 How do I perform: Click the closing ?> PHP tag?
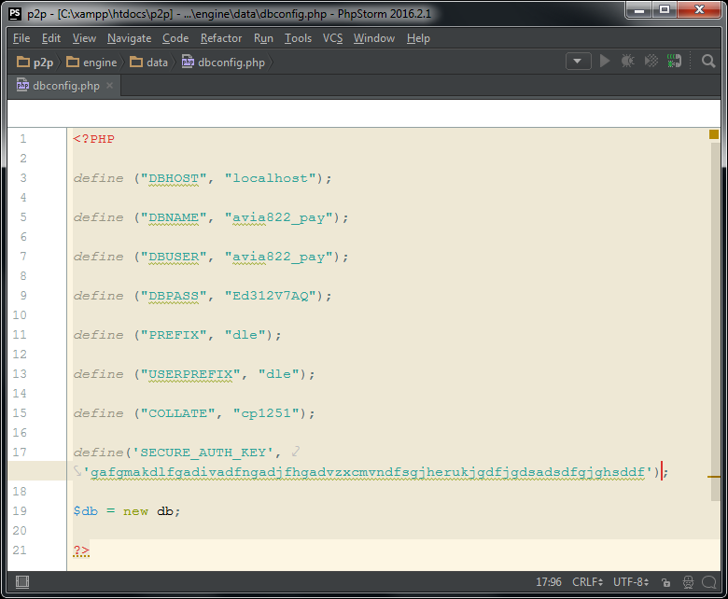click(x=81, y=550)
